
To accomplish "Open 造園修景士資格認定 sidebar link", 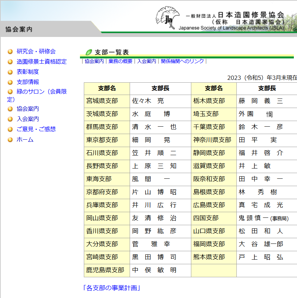I will [x=42, y=62].
